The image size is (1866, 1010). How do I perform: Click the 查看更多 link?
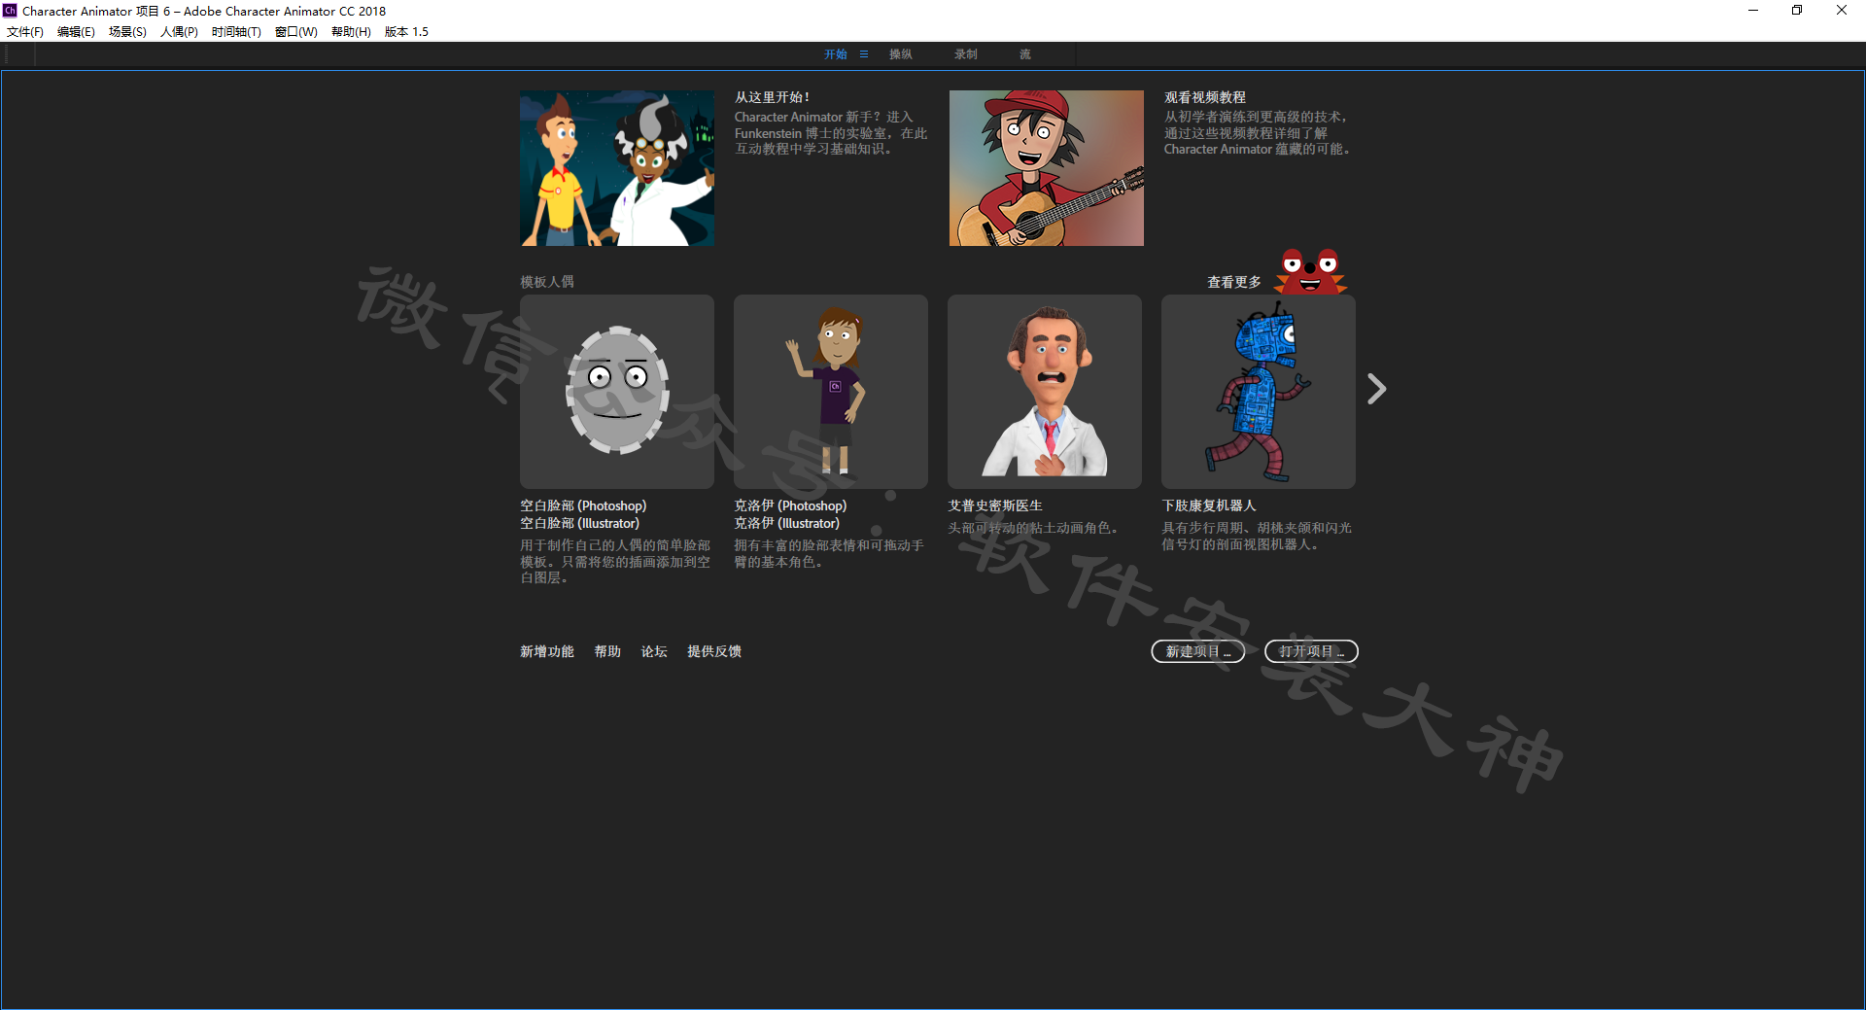pyautogui.click(x=1234, y=282)
